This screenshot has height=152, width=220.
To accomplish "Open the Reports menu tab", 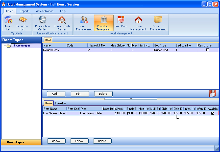I will 25,11.
